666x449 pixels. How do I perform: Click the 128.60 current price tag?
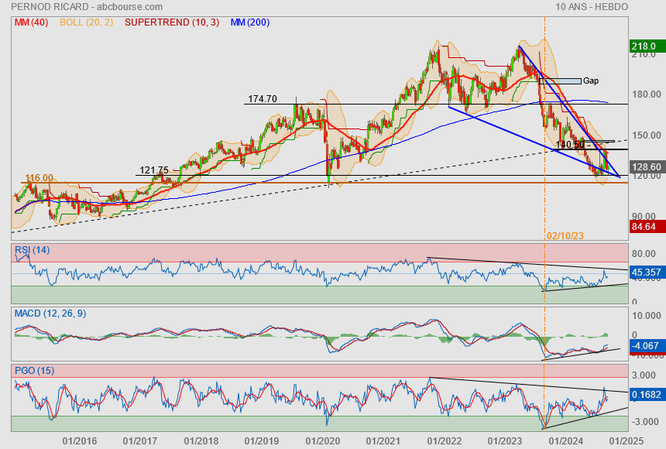click(x=648, y=167)
